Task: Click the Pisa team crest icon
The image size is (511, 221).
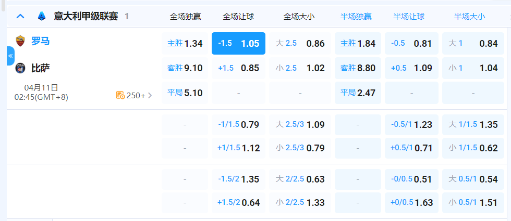Action: [x=20, y=68]
